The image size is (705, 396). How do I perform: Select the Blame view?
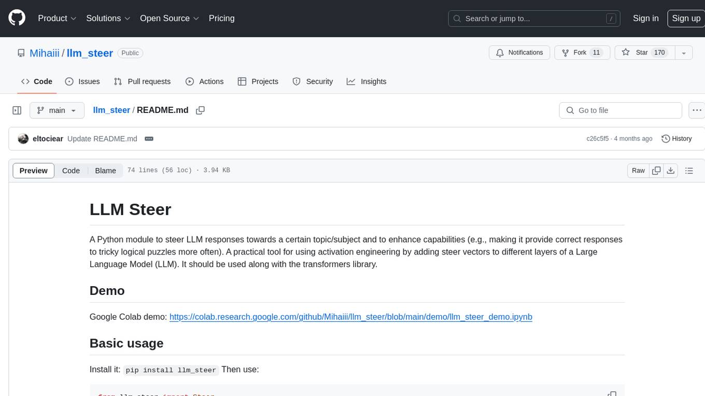pos(105,171)
